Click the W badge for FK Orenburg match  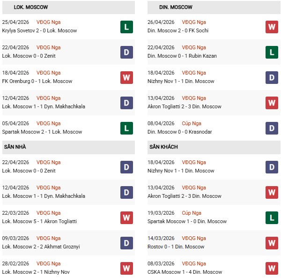[126, 77]
